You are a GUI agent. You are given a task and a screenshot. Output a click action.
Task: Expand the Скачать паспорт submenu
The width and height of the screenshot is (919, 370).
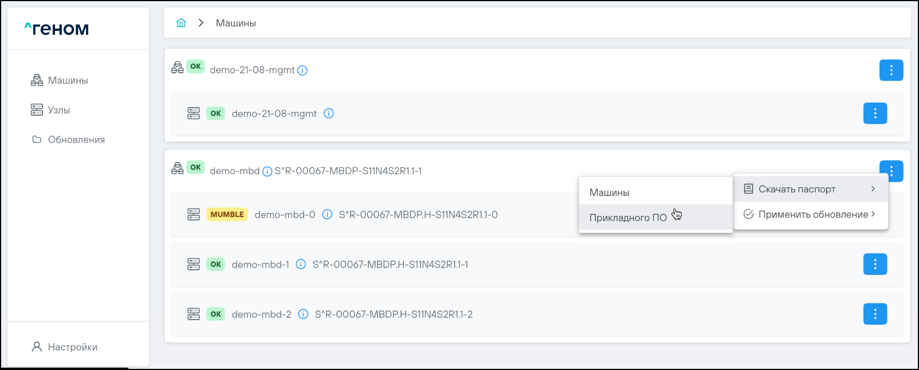pyautogui.click(x=810, y=189)
